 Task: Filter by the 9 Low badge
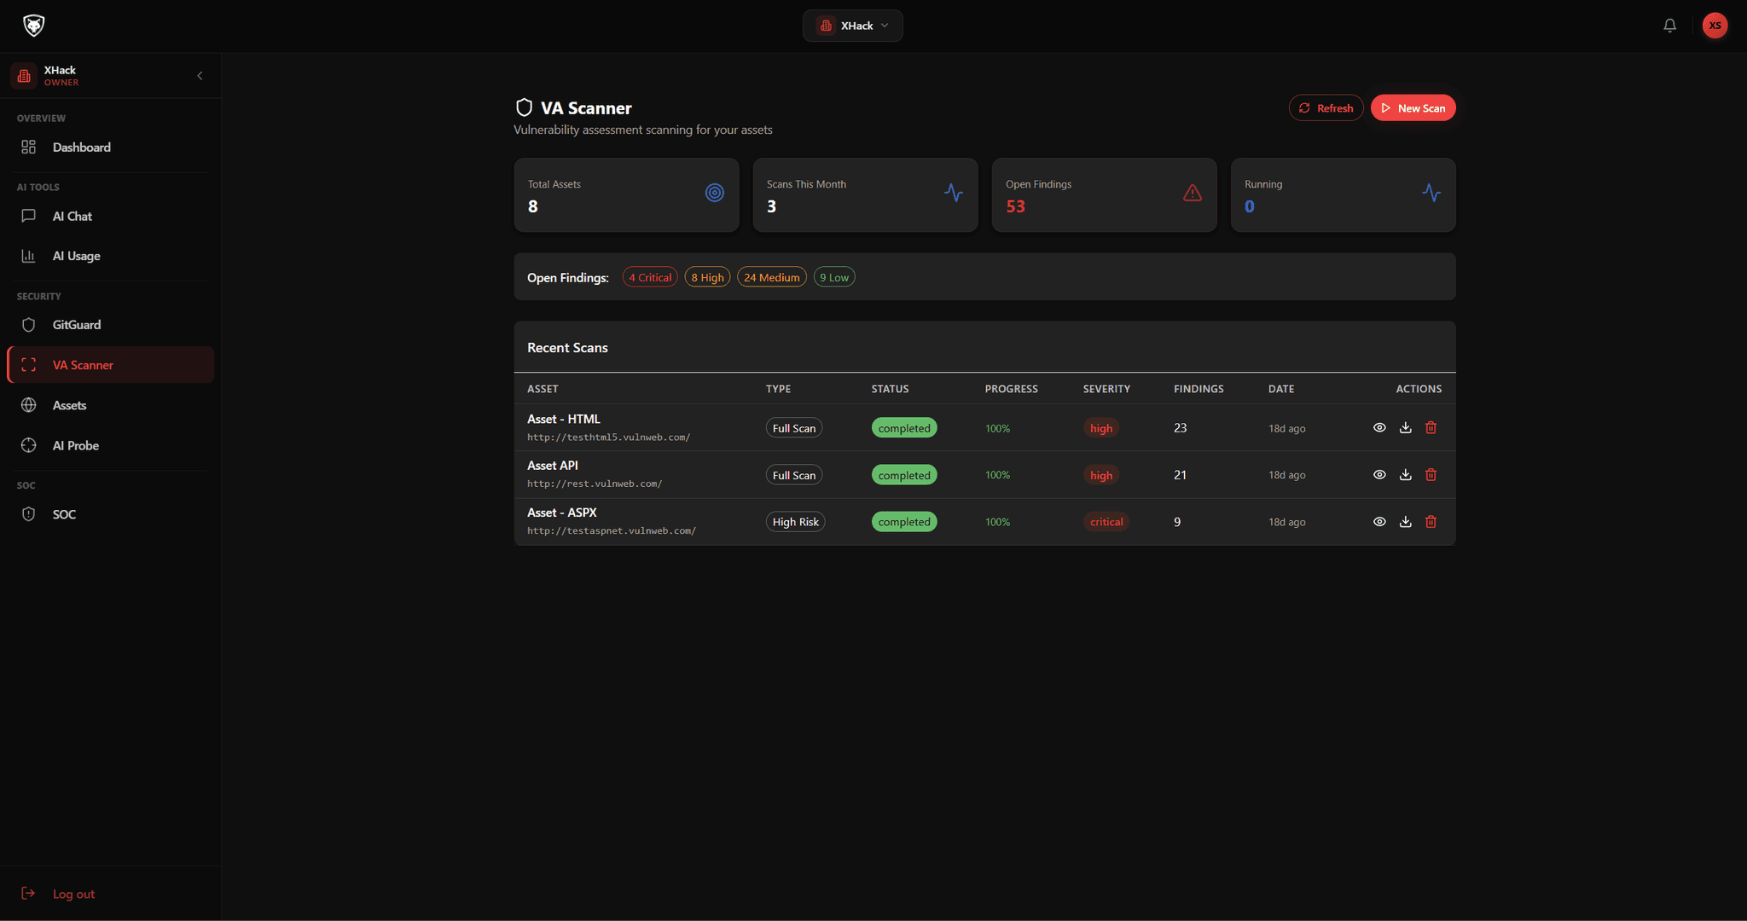[x=834, y=277]
